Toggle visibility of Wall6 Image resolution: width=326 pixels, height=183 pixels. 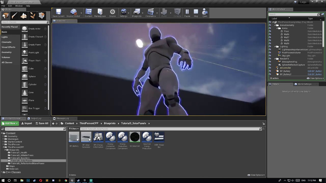pyautogui.click(x=270, y=34)
